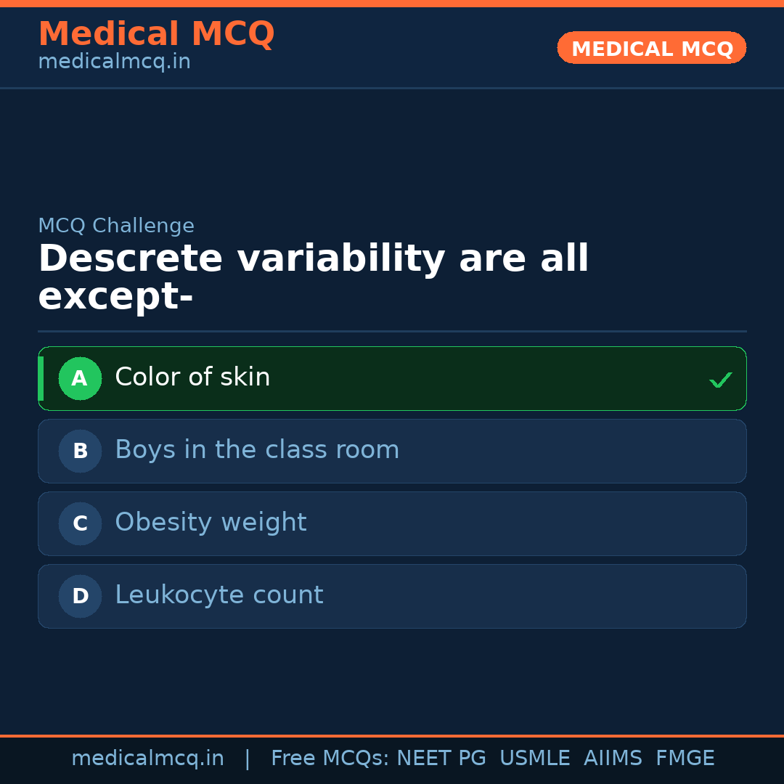
Task: Select answer 'Obesity weight'
Action: coord(211,523)
